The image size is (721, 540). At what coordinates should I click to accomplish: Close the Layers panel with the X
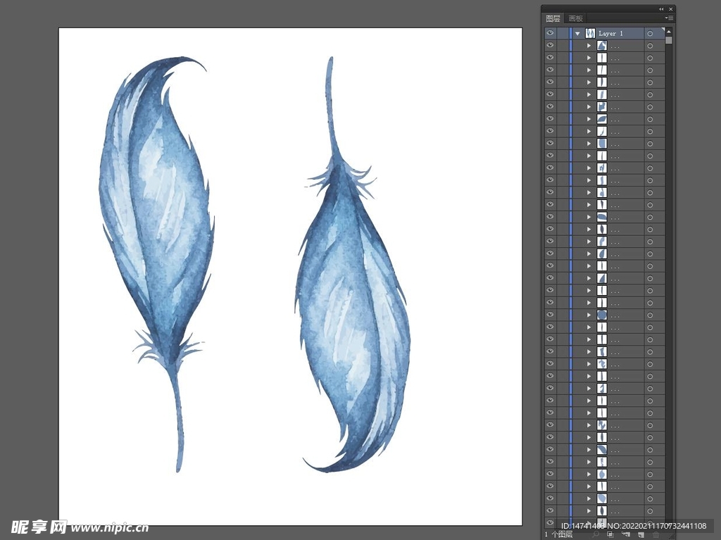[671, 8]
